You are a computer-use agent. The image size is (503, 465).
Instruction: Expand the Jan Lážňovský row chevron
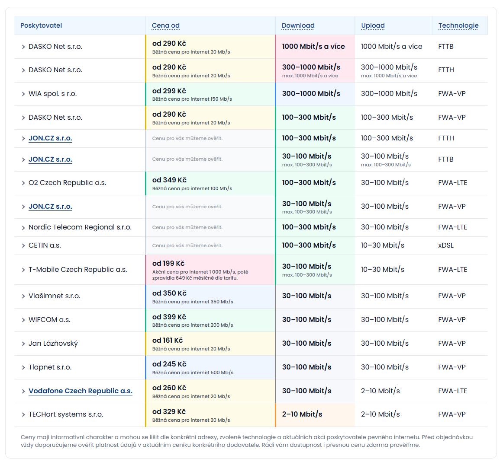point(23,344)
